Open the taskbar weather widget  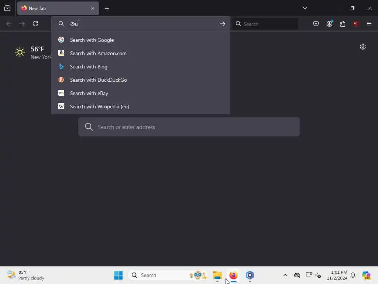25,275
